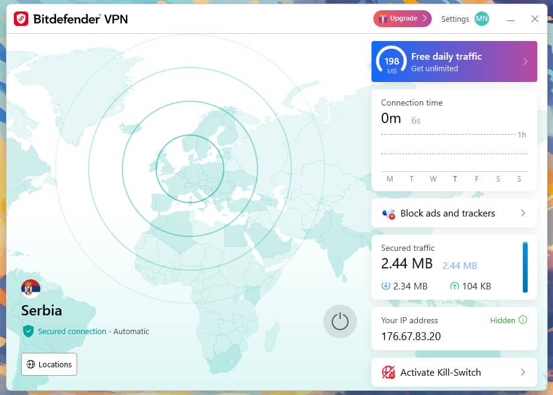Close the Bitdefender VPN window
Image resolution: width=553 pixels, height=395 pixels.
click(535, 19)
